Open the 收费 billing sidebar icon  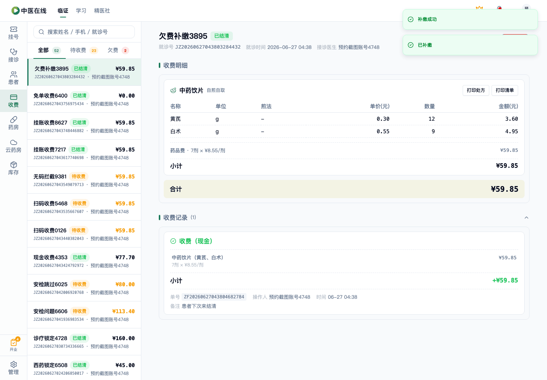[13, 101]
